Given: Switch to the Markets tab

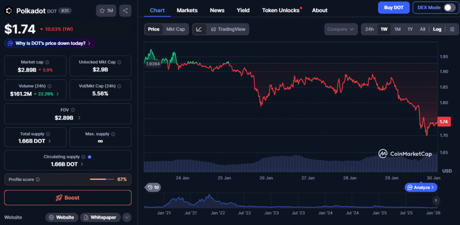Looking at the screenshot, I should coord(187,10).
